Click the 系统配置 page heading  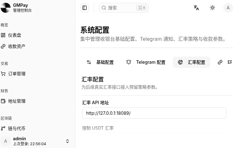click(x=95, y=30)
